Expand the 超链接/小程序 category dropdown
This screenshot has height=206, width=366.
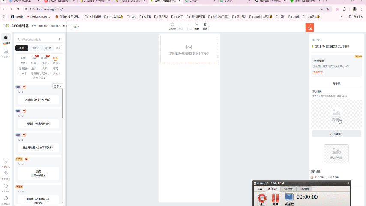pos(40,73)
